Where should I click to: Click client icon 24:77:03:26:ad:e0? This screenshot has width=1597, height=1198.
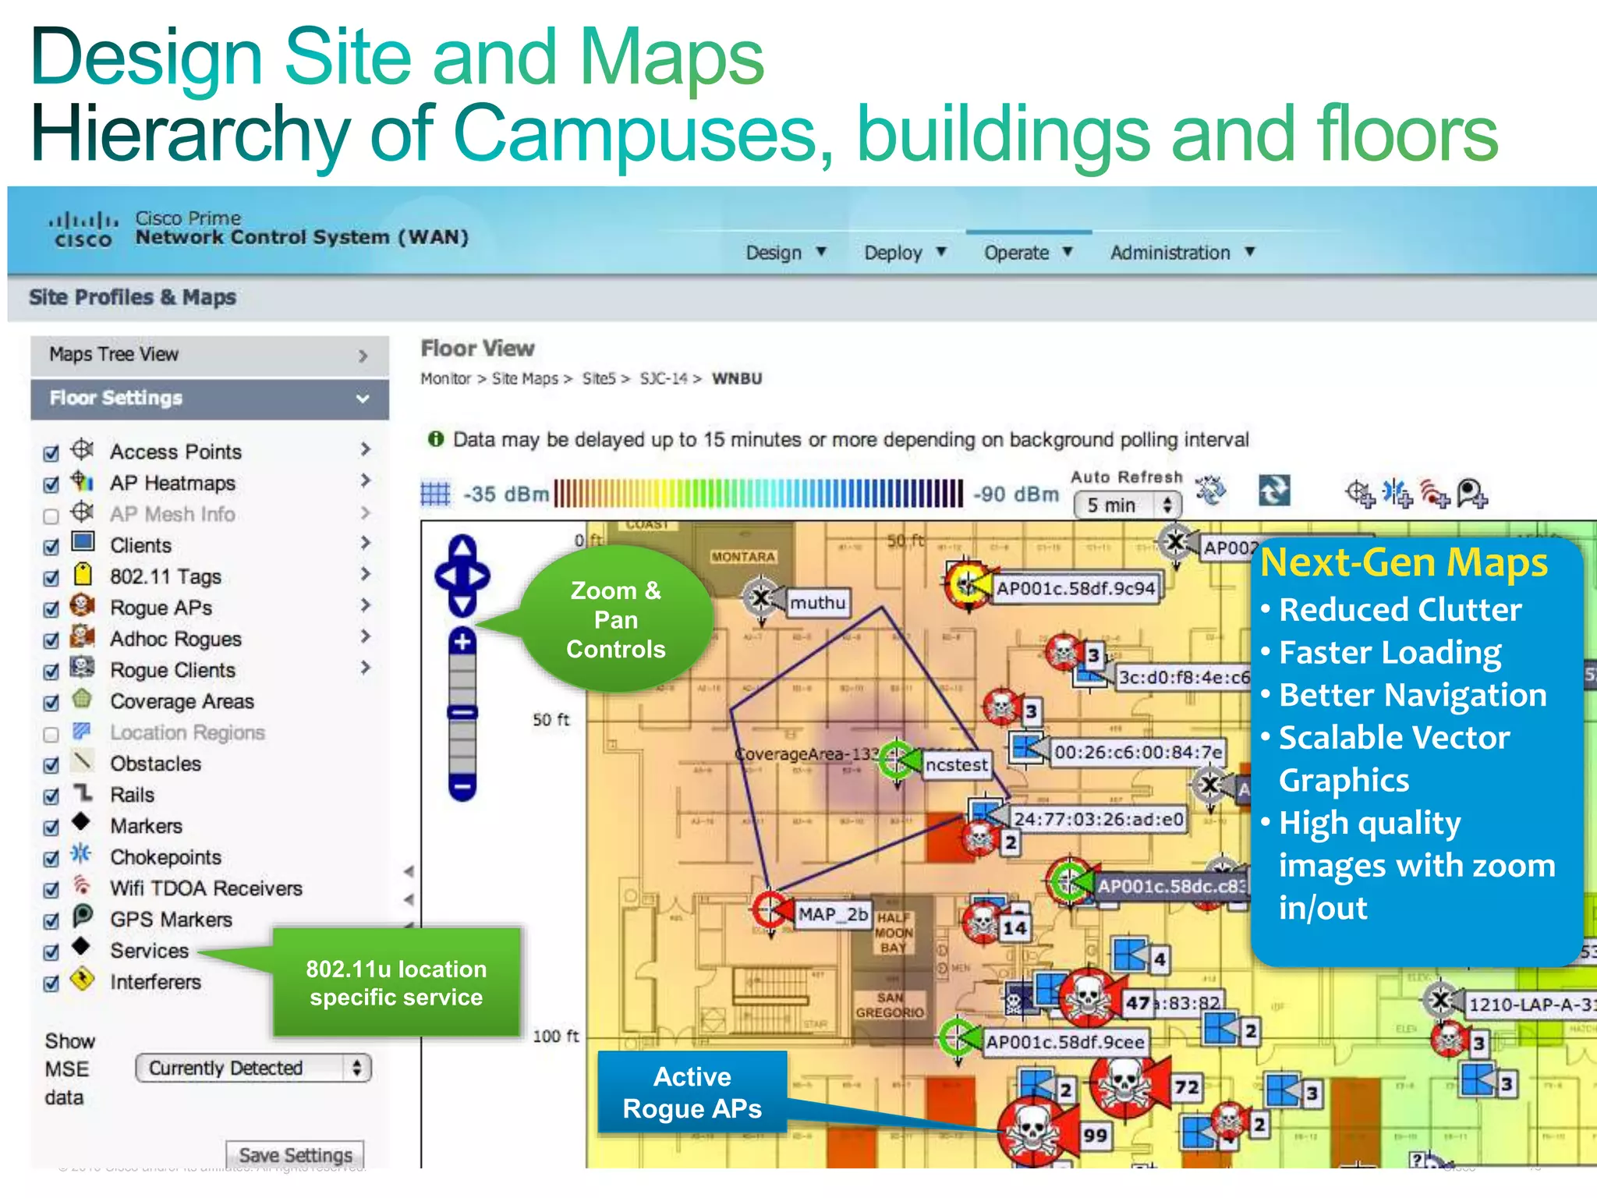pyautogui.click(x=986, y=813)
